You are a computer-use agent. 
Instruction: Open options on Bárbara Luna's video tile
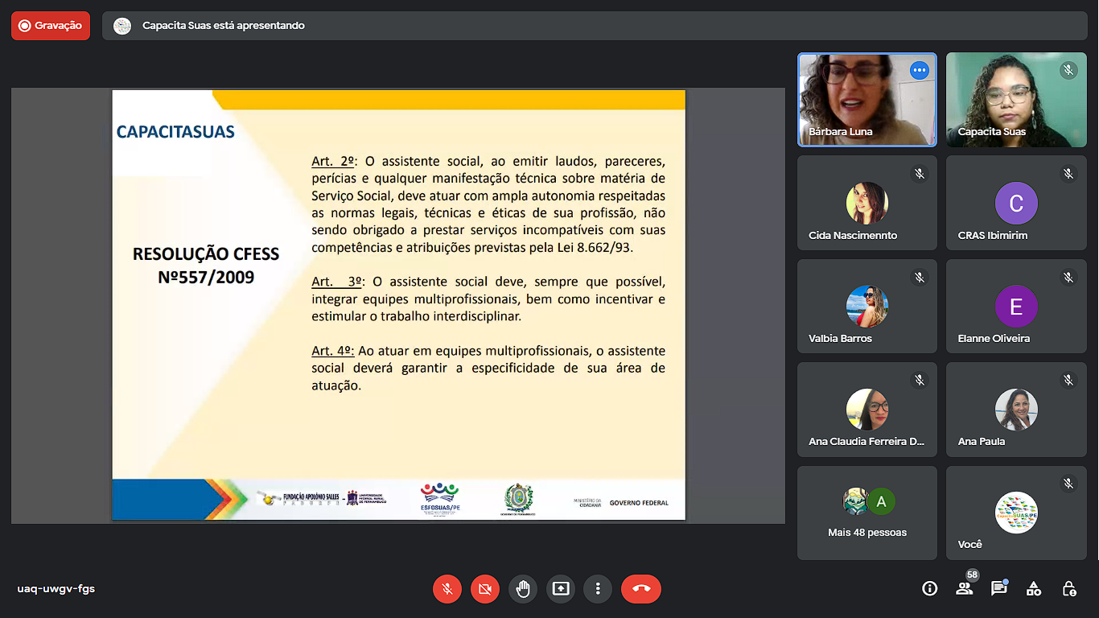click(919, 71)
